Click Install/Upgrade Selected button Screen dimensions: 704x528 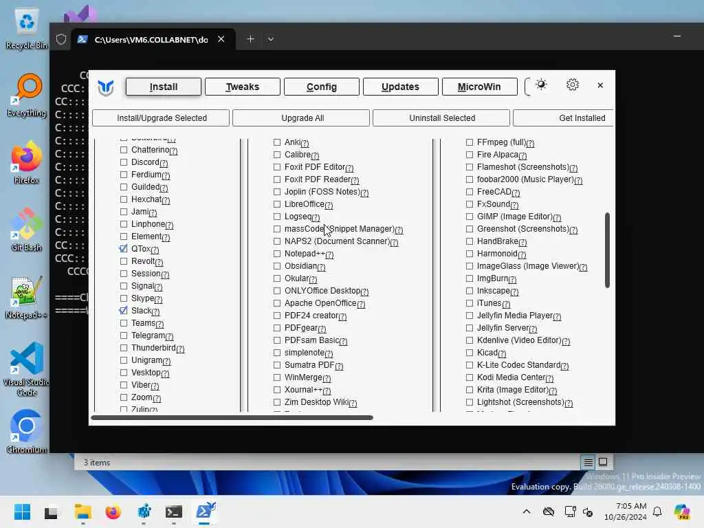(x=161, y=118)
